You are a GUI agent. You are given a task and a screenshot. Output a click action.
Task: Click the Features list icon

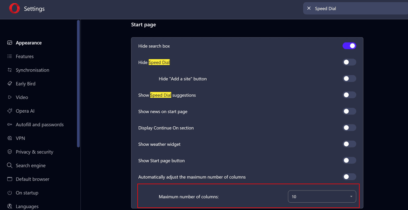[10, 57]
